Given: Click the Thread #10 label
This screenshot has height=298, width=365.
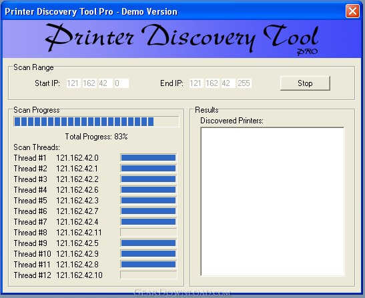Looking at the screenshot, I should pyautogui.click(x=32, y=254).
